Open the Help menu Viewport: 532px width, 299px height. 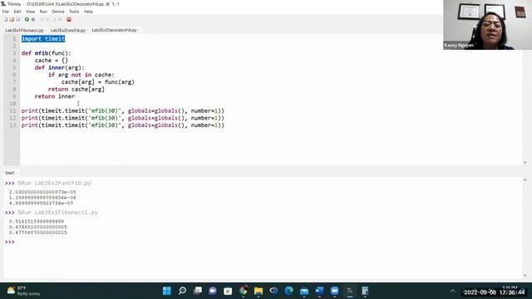click(x=88, y=12)
